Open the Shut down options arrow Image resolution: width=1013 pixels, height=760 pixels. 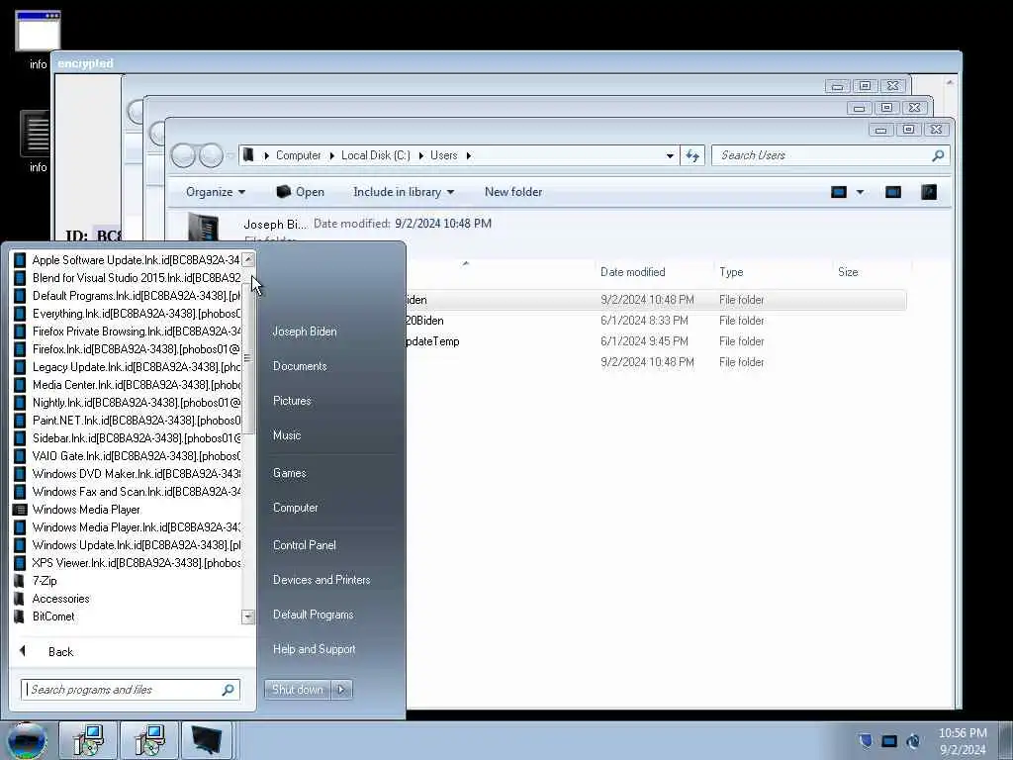click(x=341, y=690)
